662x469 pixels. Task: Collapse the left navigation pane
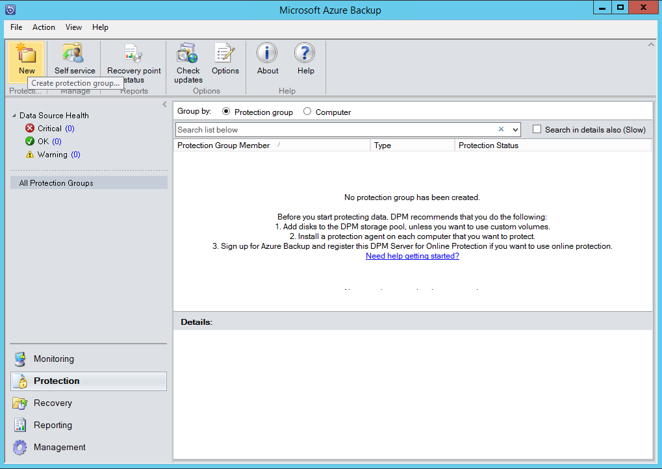click(164, 105)
